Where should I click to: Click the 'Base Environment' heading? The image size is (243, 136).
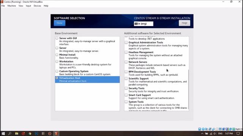66,33
